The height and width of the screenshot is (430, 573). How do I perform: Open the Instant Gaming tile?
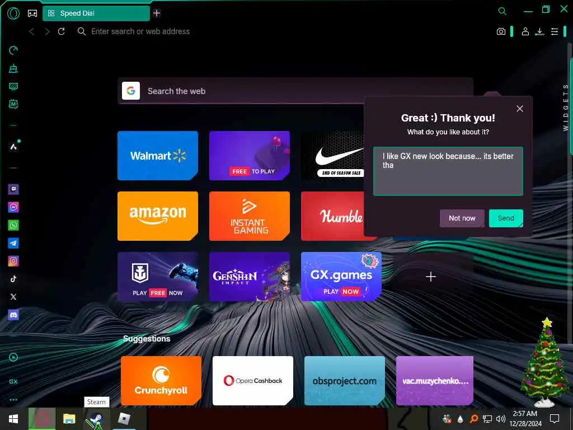[250, 216]
